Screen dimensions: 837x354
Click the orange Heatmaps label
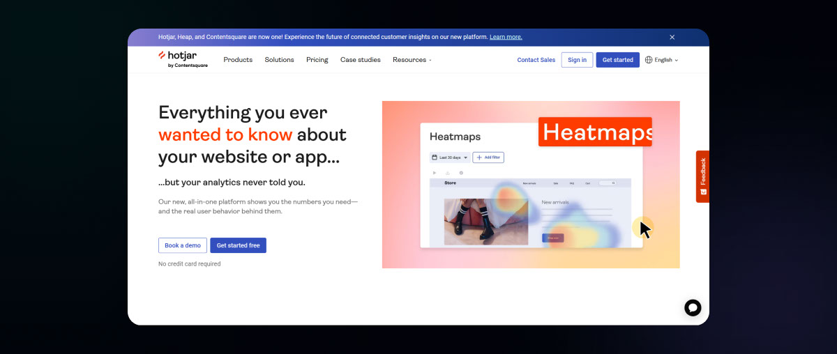click(595, 132)
